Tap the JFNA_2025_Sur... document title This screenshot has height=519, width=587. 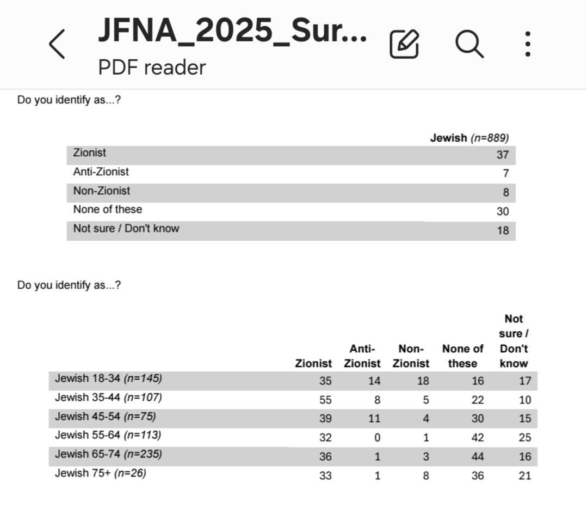pyautogui.click(x=232, y=31)
